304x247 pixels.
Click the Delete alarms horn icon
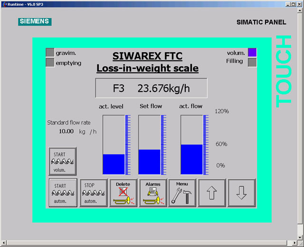click(x=123, y=192)
